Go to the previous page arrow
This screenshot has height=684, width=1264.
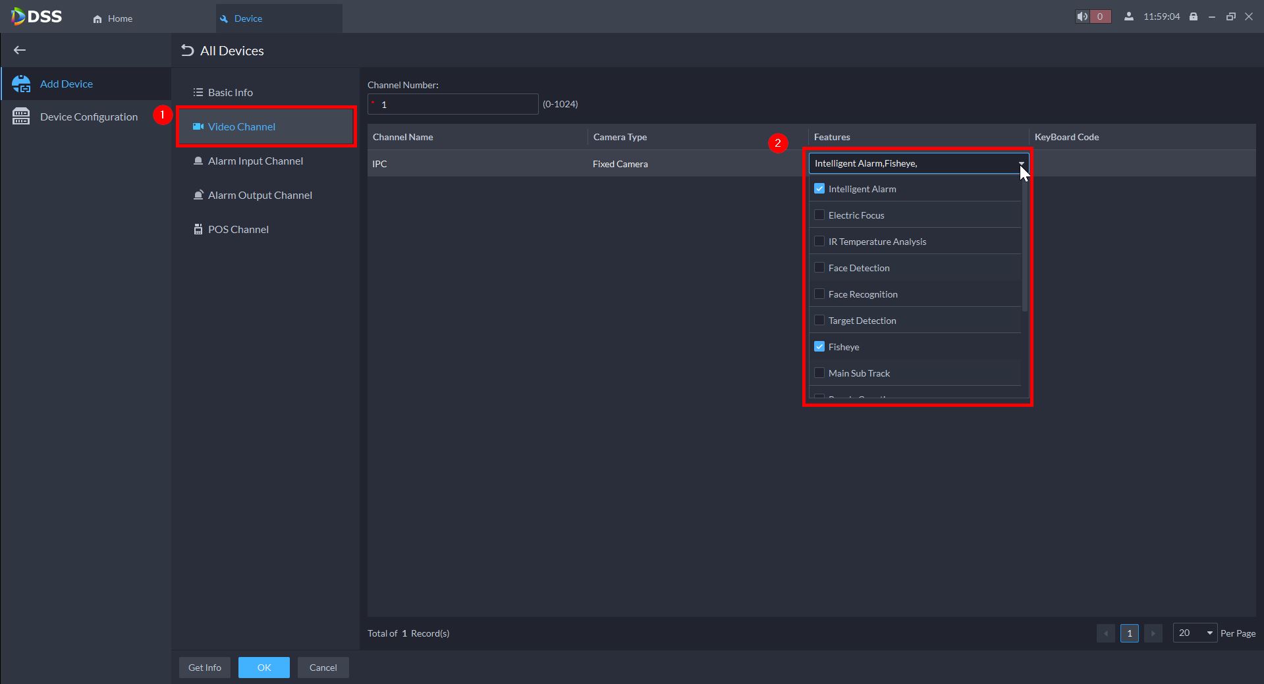pyautogui.click(x=1106, y=633)
